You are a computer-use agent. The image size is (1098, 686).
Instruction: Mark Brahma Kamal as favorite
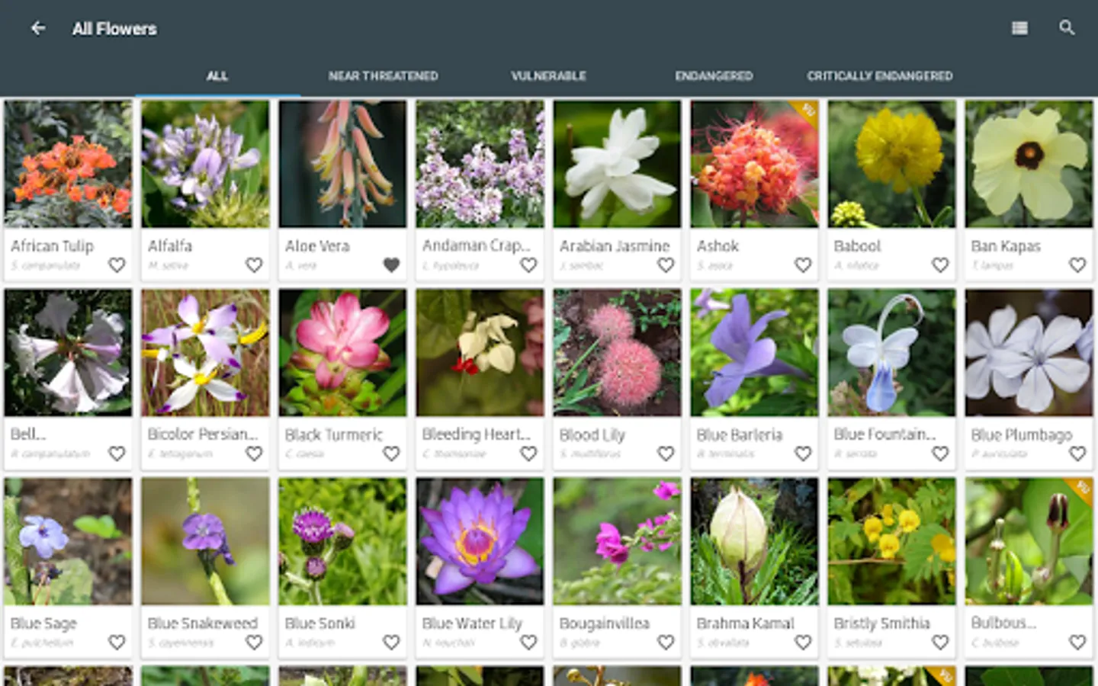[x=803, y=643]
